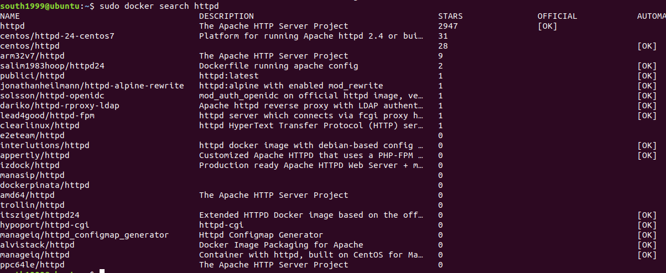Image resolution: width=666 pixels, height=273 pixels.
Task: Click the [OK] official mark for httpd
Action: pos(547,26)
